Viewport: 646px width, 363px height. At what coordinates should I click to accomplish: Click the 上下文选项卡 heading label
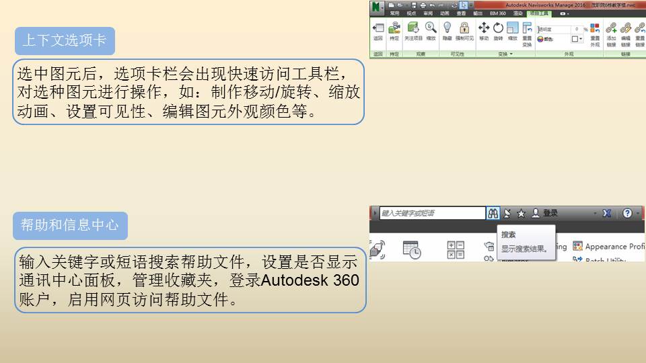pyautogui.click(x=65, y=40)
